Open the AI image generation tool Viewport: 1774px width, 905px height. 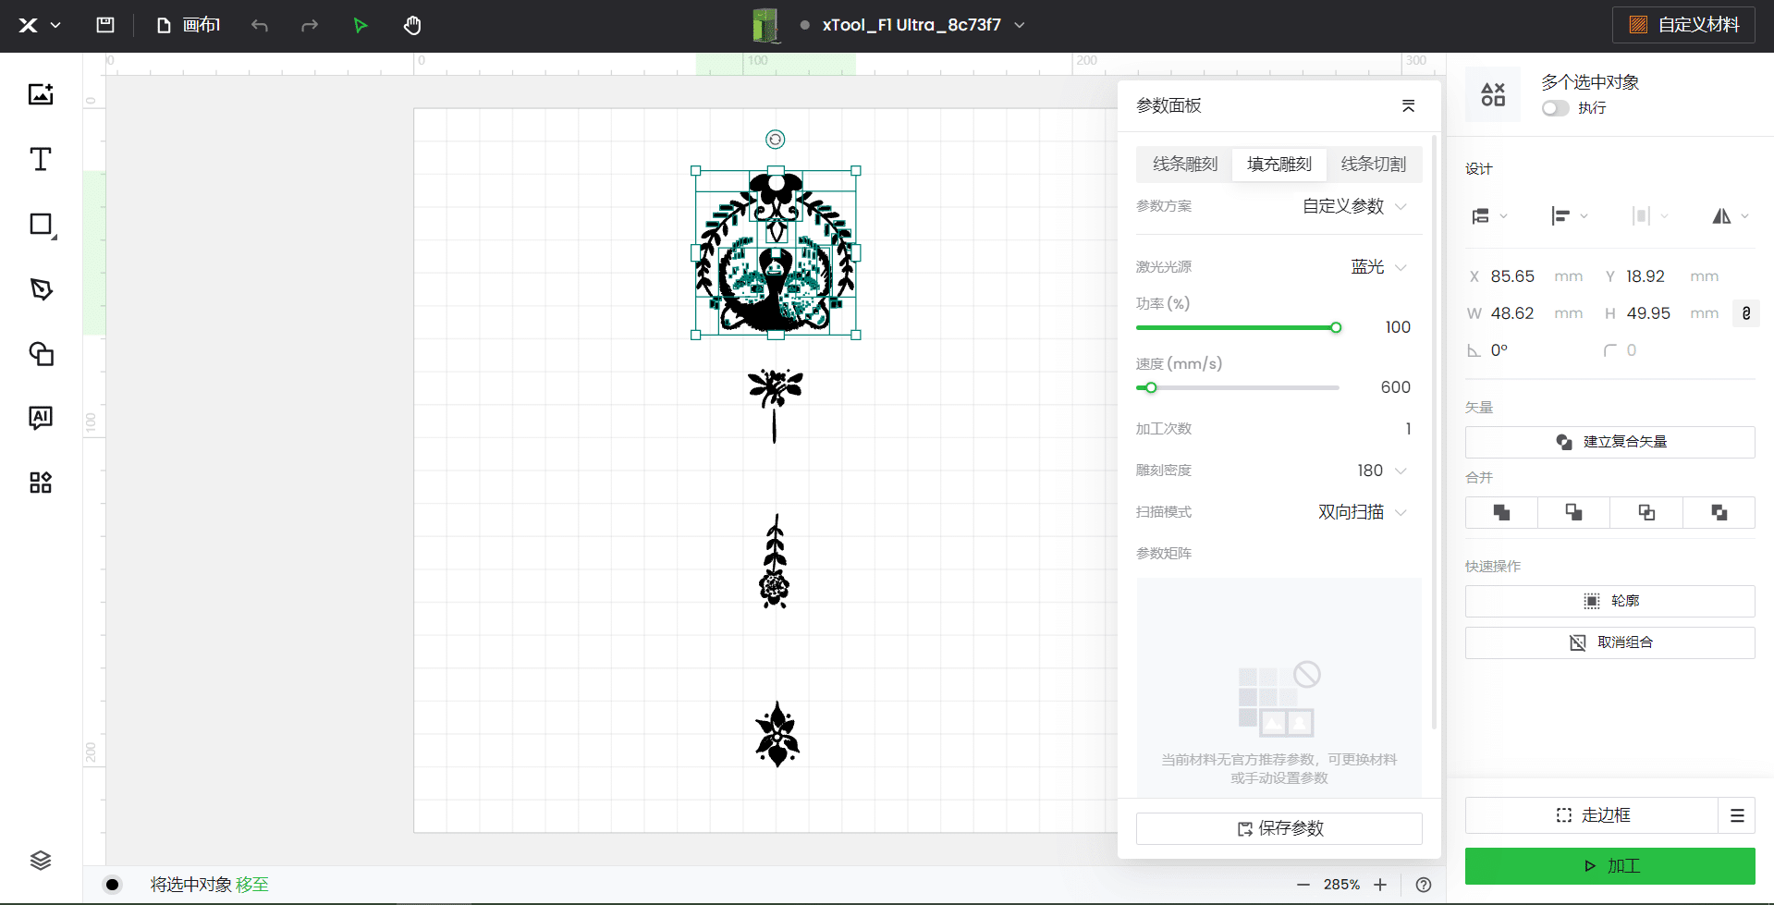(x=41, y=418)
